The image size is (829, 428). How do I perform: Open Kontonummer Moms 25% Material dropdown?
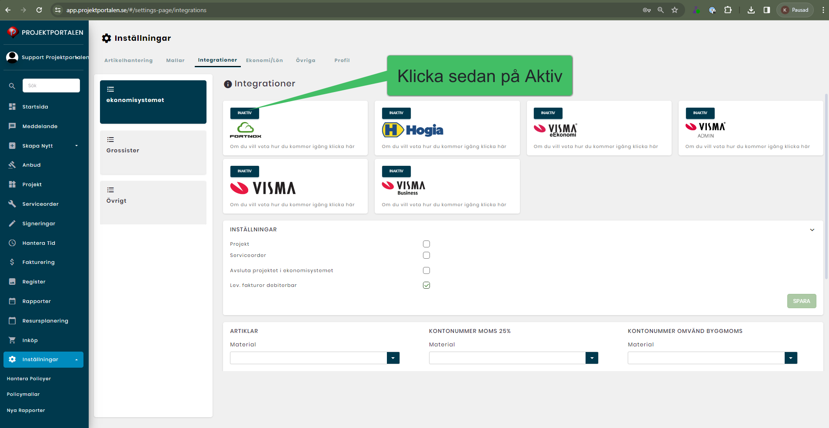tap(592, 358)
